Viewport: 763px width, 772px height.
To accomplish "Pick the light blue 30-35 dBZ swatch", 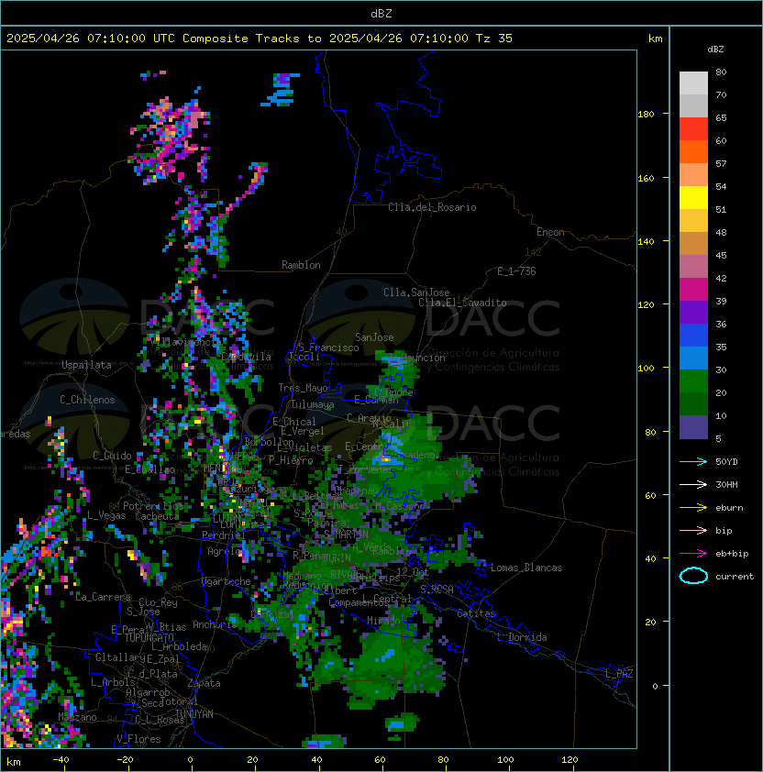I will tap(693, 358).
